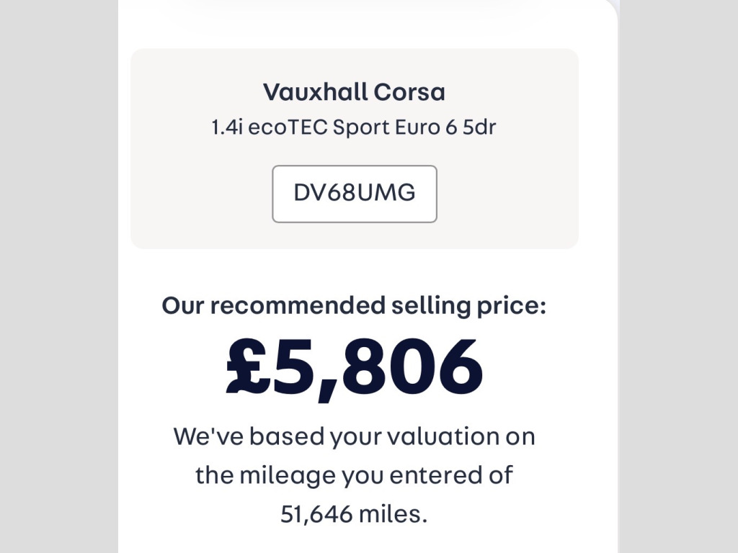Select the Vauxhall word in the heading
The height and width of the screenshot is (553, 738).
pos(314,92)
